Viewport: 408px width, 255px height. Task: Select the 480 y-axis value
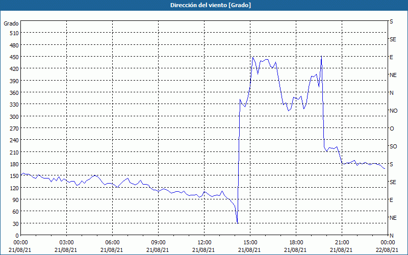click(14, 45)
